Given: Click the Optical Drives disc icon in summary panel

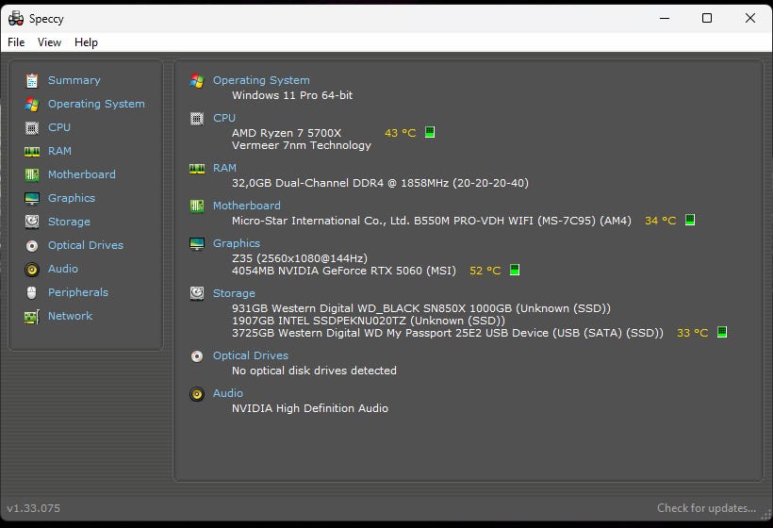Looking at the screenshot, I should (197, 356).
